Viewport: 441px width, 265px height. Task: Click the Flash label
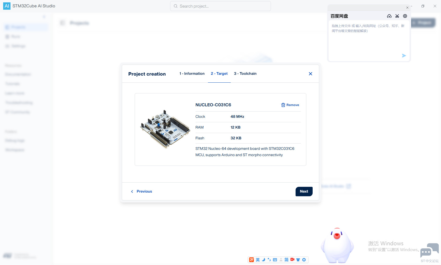click(200, 138)
